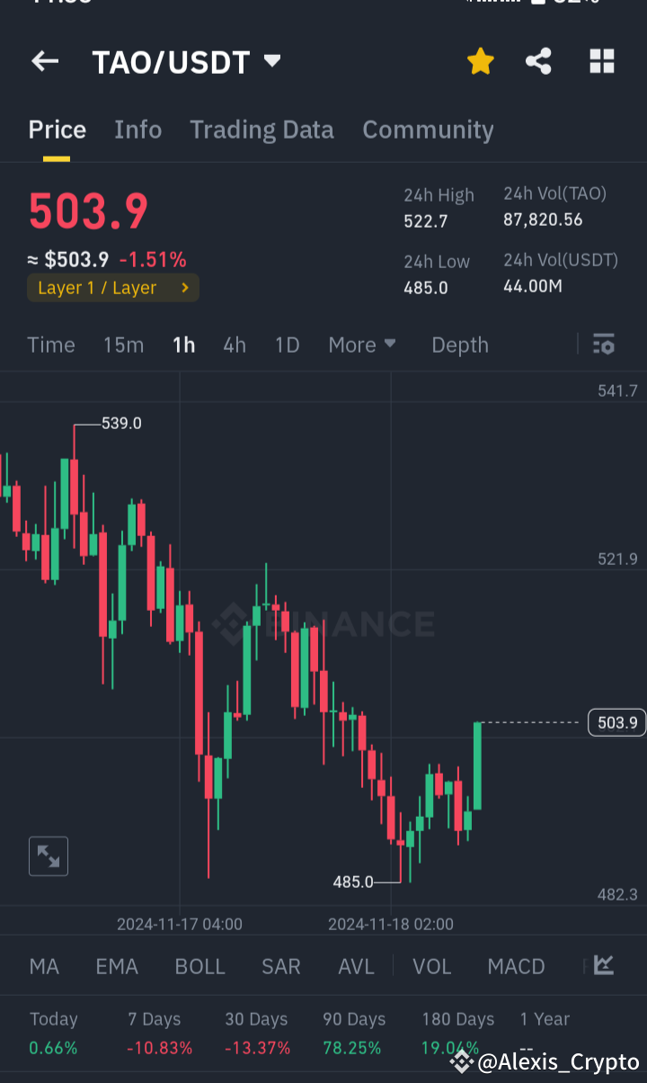Favorite TAO/USDT by tapping the star
This screenshot has width=647, height=1083.
[481, 61]
